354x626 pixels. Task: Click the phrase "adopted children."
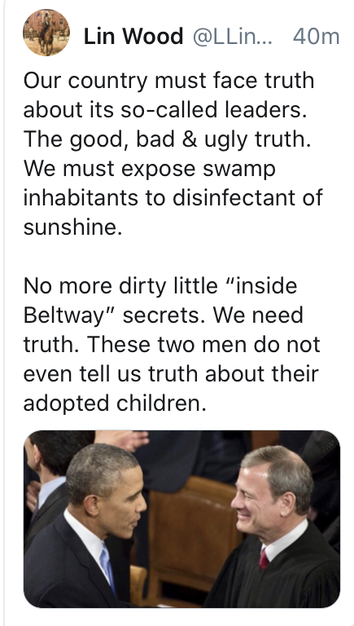[115, 403]
